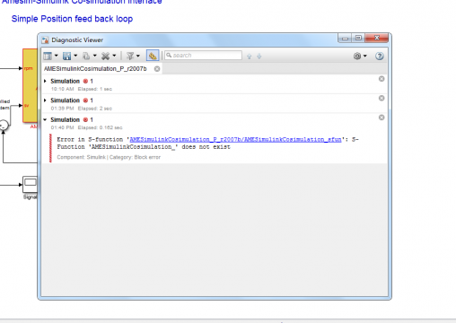This screenshot has width=456, height=323.
Task: Click the search input field
Action: (x=203, y=56)
